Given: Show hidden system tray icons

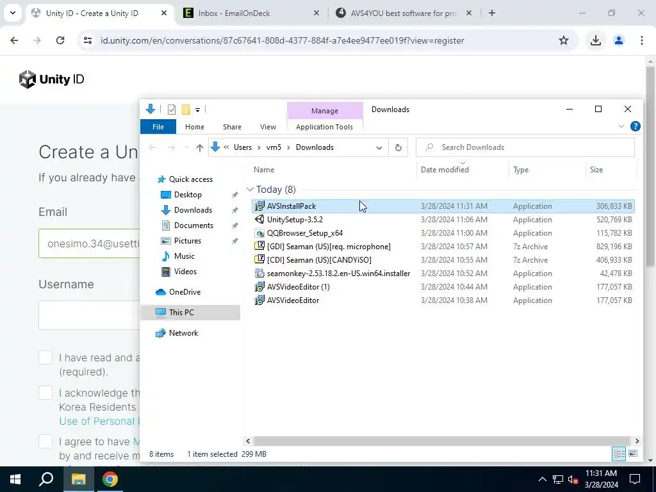Looking at the screenshot, I should pyautogui.click(x=542, y=479).
